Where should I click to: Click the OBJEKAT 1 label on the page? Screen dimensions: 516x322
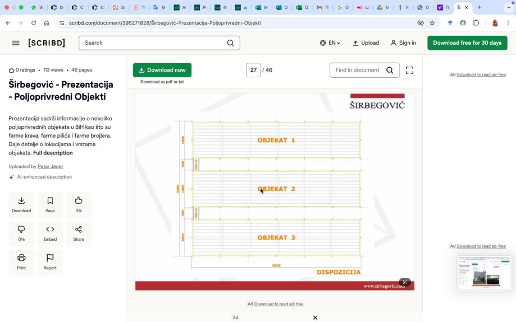pyautogui.click(x=276, y=140)
